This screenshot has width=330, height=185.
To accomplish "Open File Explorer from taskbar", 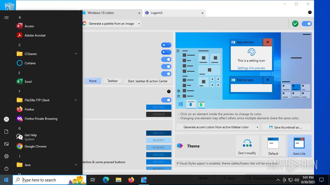I will point(118,180).
